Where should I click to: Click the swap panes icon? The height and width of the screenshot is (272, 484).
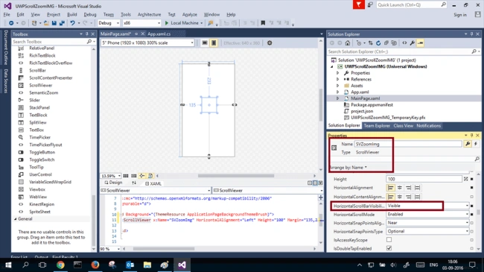(x=134, y=183)
